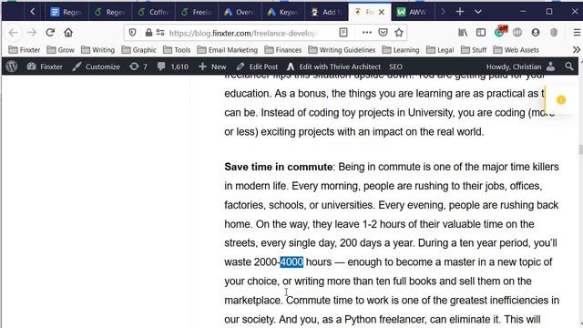Open Howdy, Christian account menu
The image size is (583, 328).
coord(520,67)
